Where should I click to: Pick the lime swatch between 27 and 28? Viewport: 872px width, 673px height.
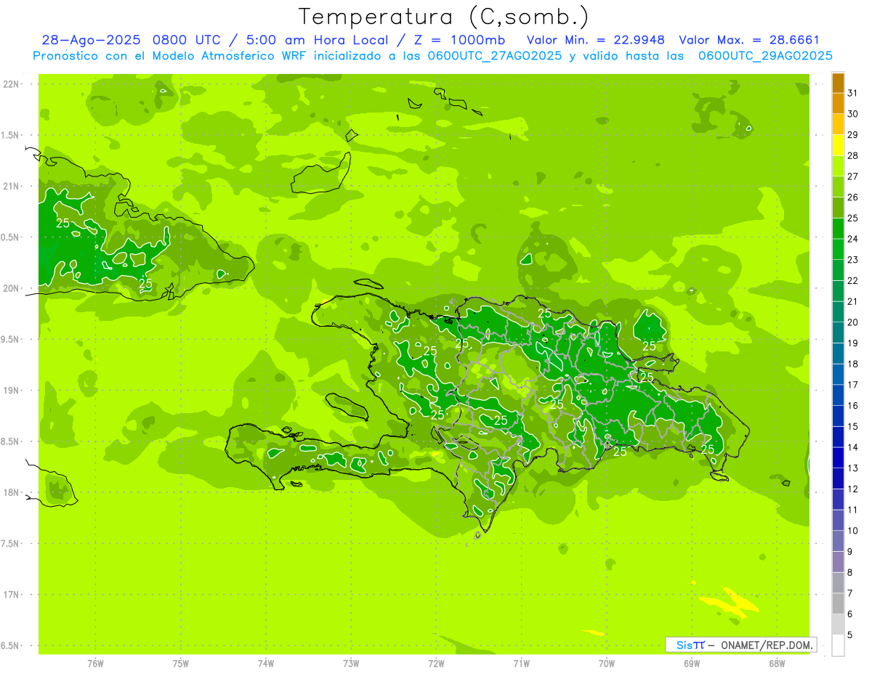[x=838, y=166]
